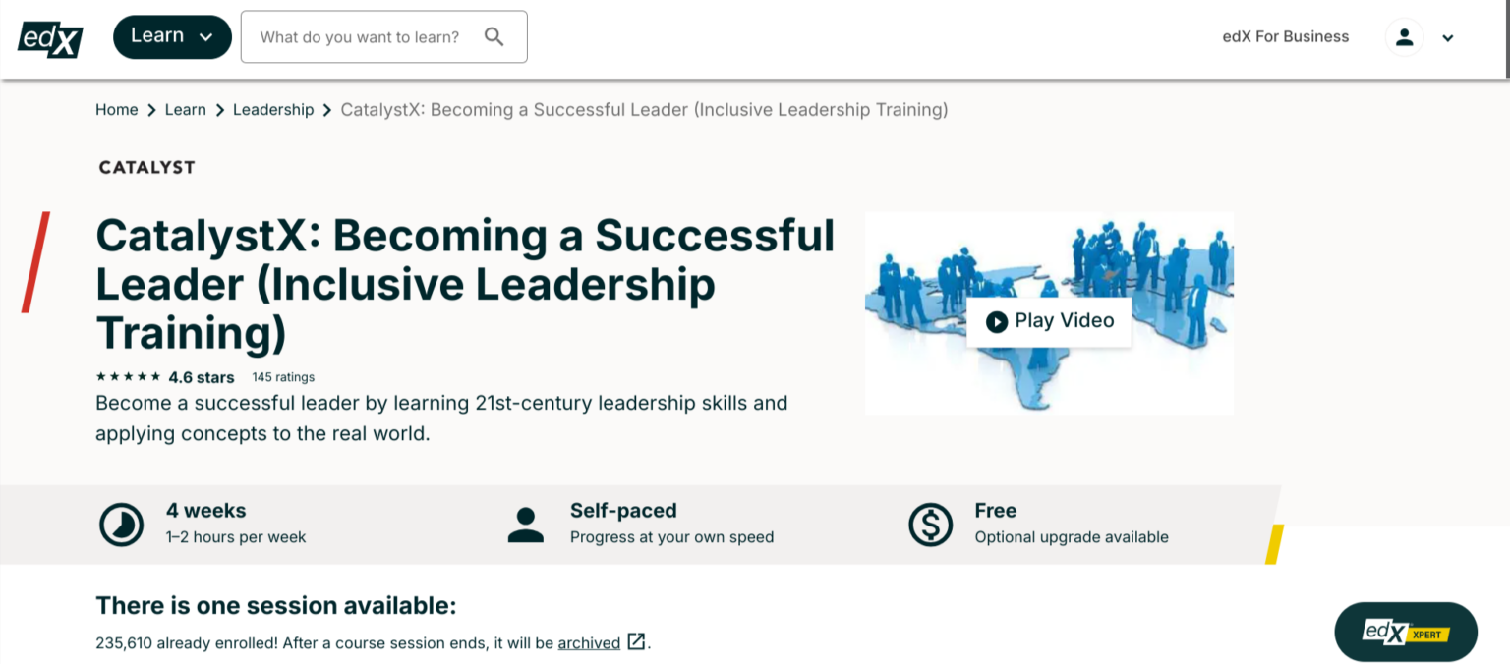Select Leadership in the breadcrumb trail
This screenshot has height=664, width=1510.
click(273, 109)
